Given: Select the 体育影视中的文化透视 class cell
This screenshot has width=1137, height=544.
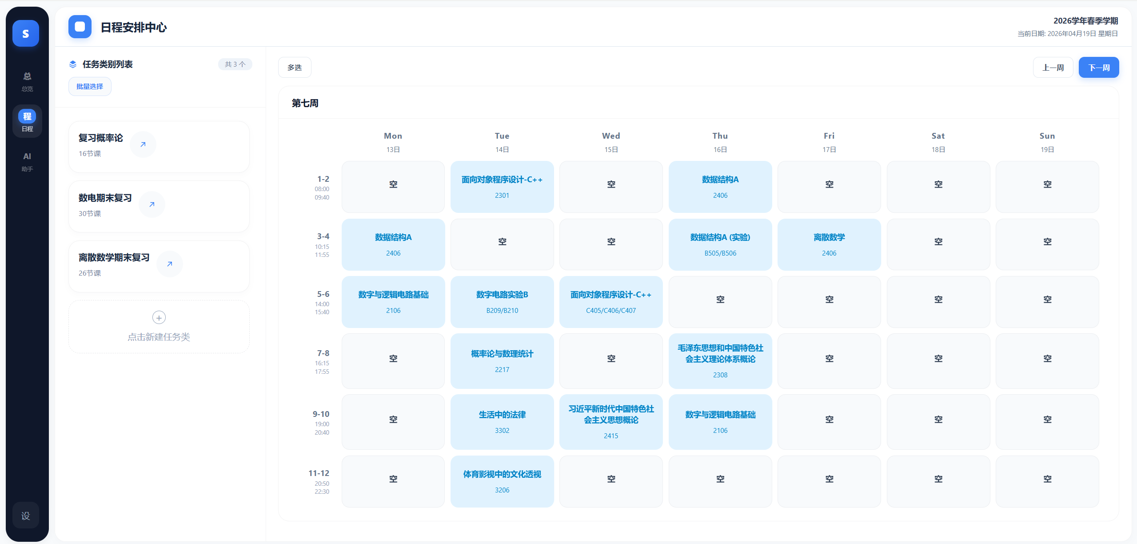Looking at the screenshot, I should pos(502,481).
